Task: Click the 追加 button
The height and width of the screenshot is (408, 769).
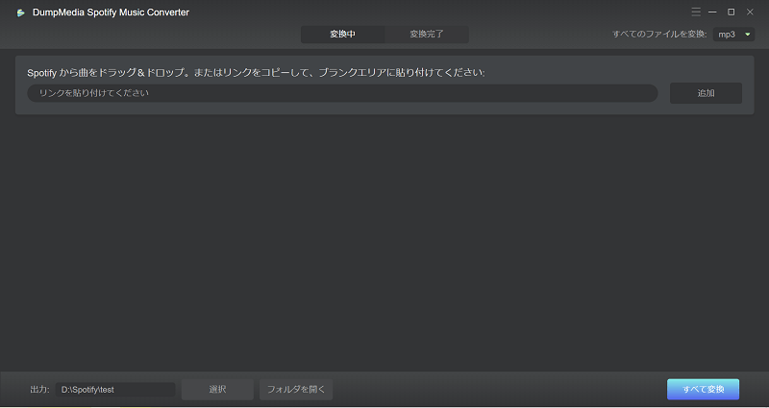Action: [x=706, y=93]
